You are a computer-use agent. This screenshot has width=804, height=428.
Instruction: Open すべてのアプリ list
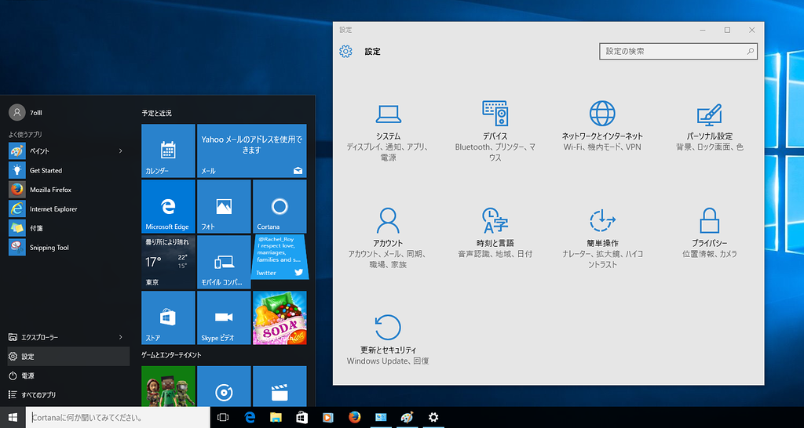[x=68, y=395]
